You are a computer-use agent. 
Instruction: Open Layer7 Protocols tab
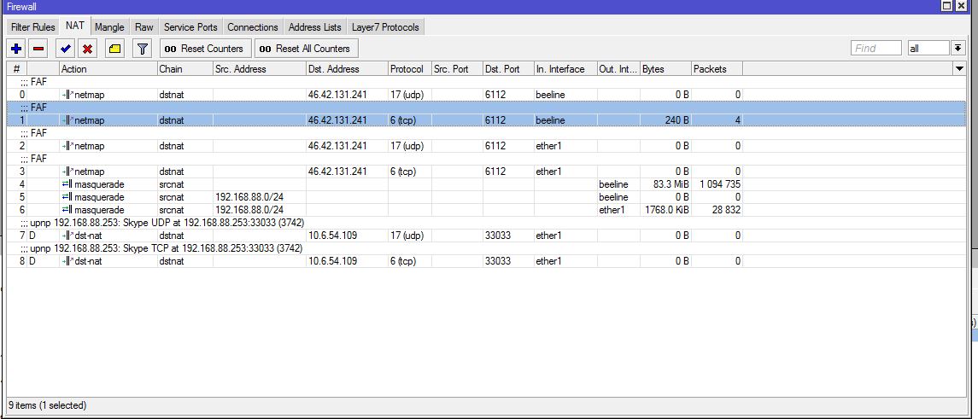coord(385,27)
